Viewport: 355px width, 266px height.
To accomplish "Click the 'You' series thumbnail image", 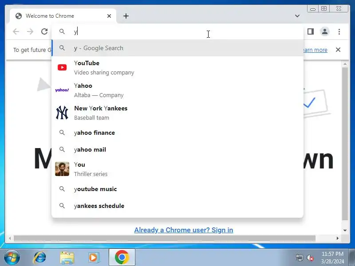I will 62,169.
